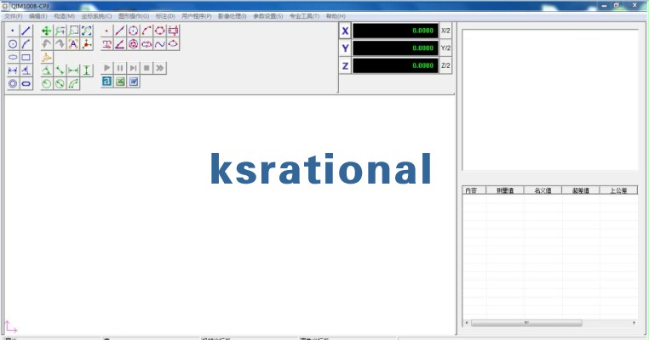Open the 参数设置(S) menu
This screenshot has height=340, width=649.
(269, 16)
